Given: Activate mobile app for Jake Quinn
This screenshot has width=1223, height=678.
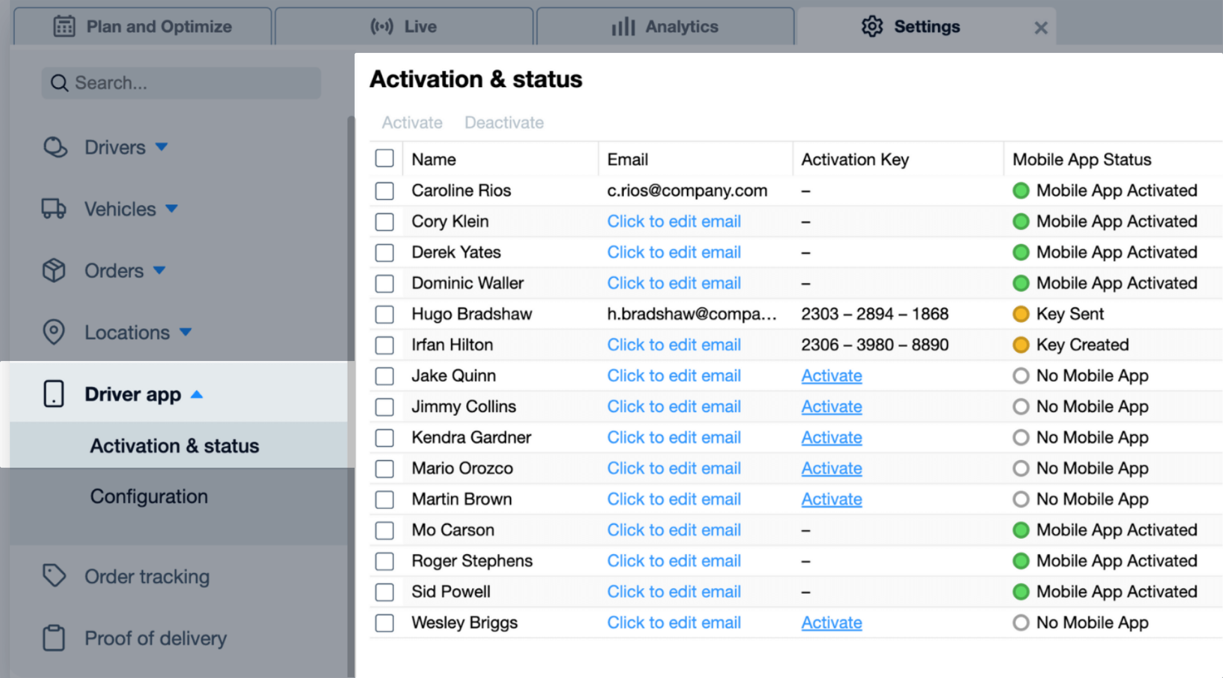Looking at the screenshot, I should coord(831,375).
